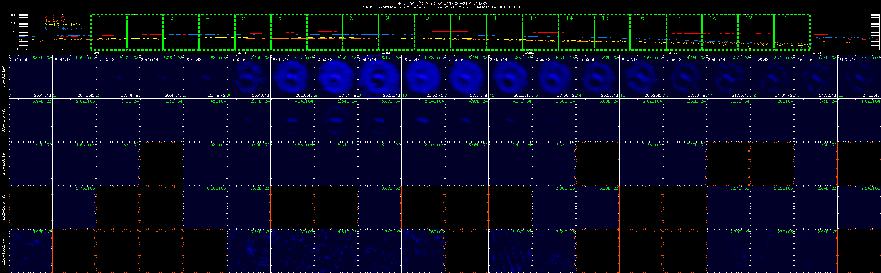
Task: Open the 3-6 keV image starting 20:43:48
Action: coord(31,77)
